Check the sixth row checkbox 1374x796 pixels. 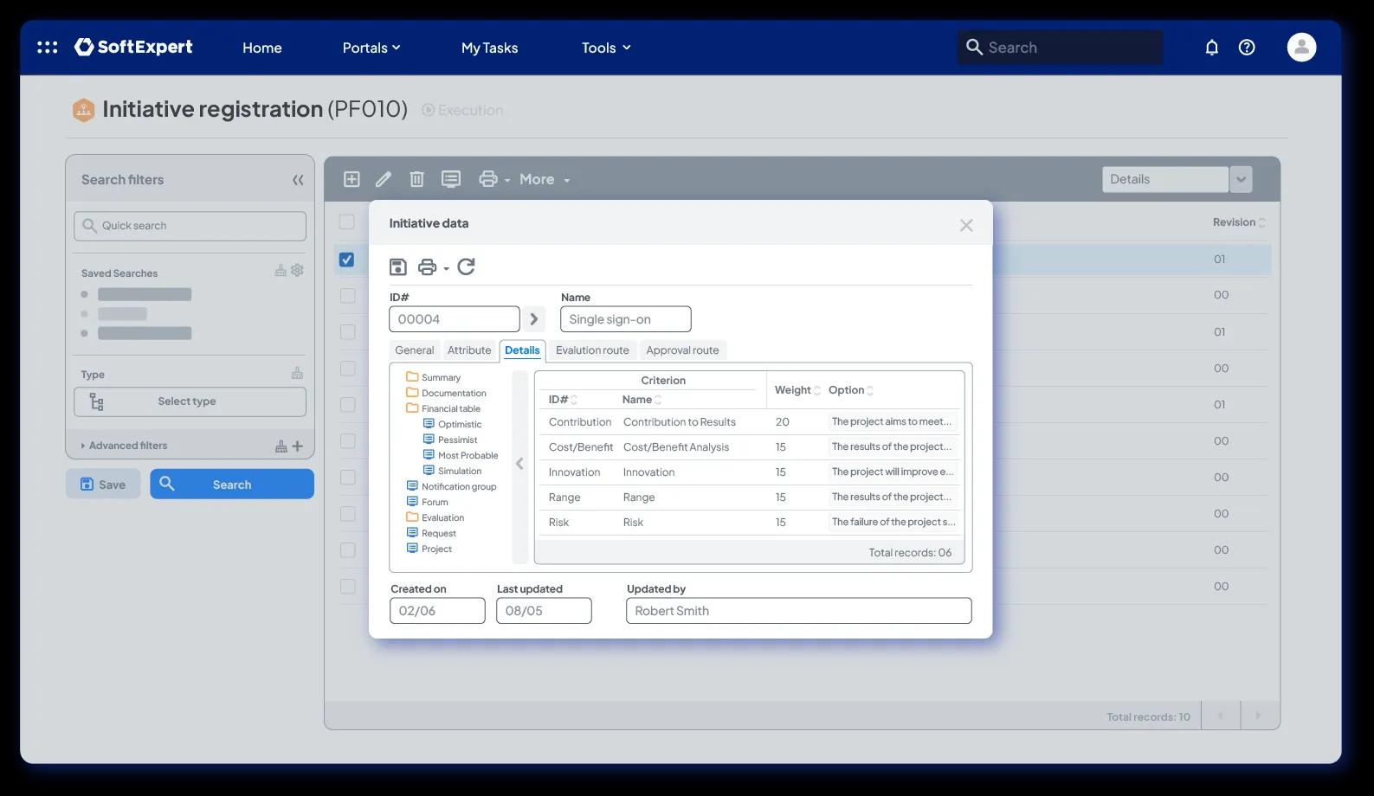[347, 440]
